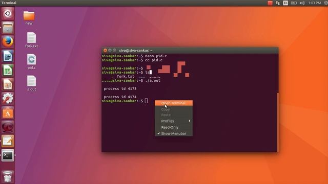
Task: Maximize the terminal window
Action: 114,51
